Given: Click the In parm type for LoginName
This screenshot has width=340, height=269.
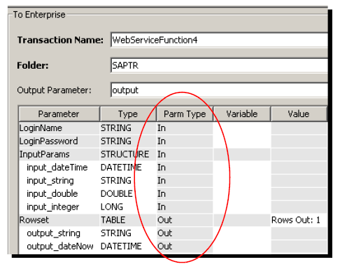Looking at the screenshot, I should (x=185, y=128).
